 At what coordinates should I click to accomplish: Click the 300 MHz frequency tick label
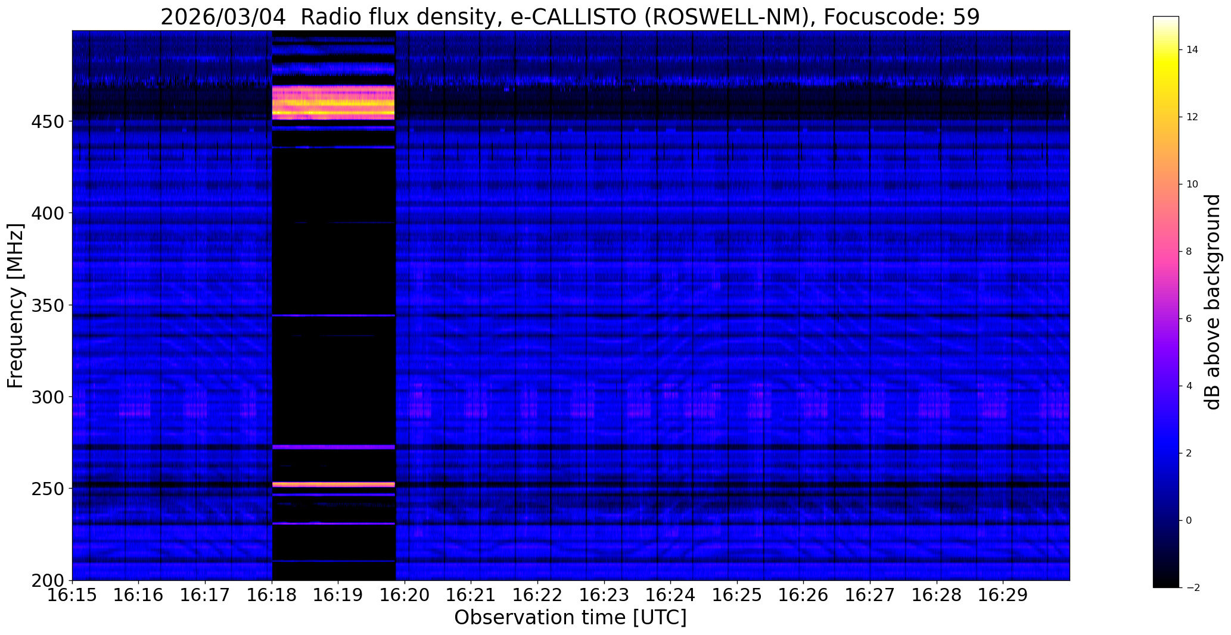pos(47,396)
